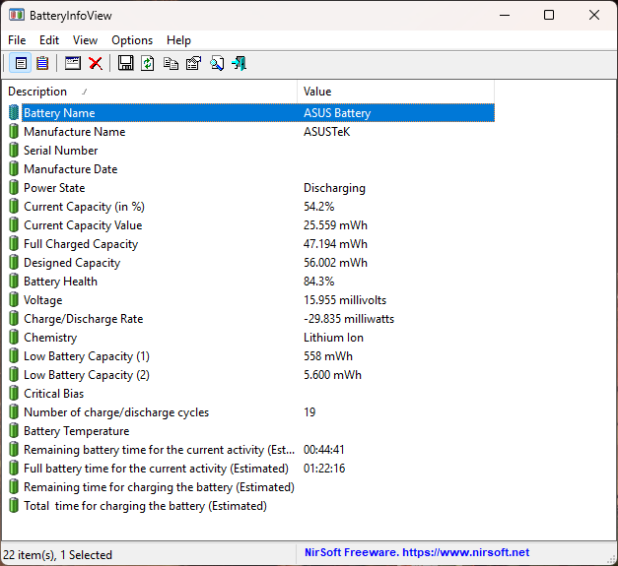Click the battery icon beside Battery Name
This screenshot has height=566, width=618.
14,112
